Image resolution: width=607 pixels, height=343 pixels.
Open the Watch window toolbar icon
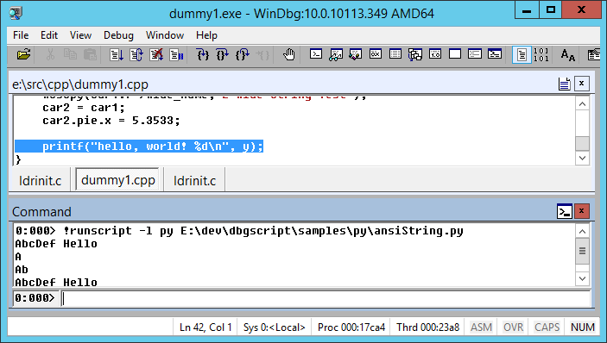pos(336,54)
